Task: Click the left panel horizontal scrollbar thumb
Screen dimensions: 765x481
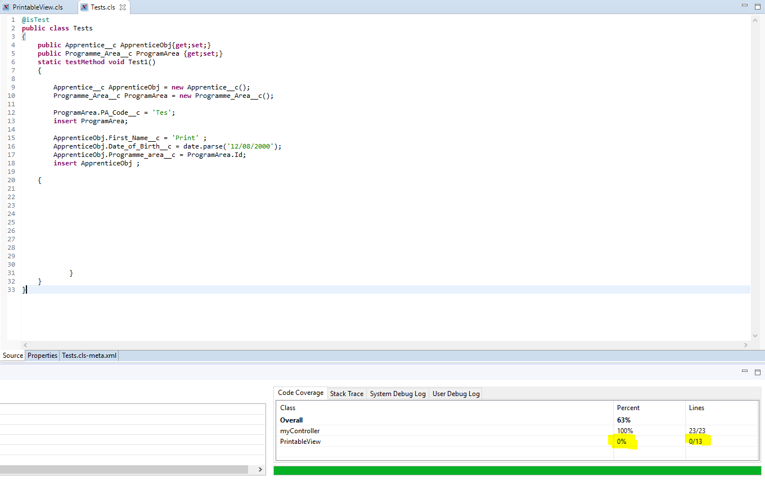Action: (124, 469)
